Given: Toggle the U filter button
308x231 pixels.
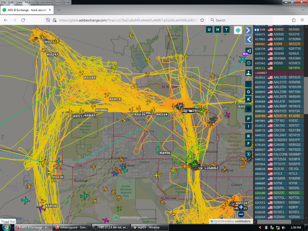Looking at the screenshot, I should tap(209, 30).
